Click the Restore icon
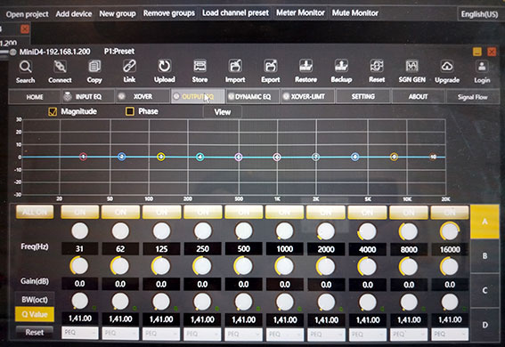 (305, 66)
